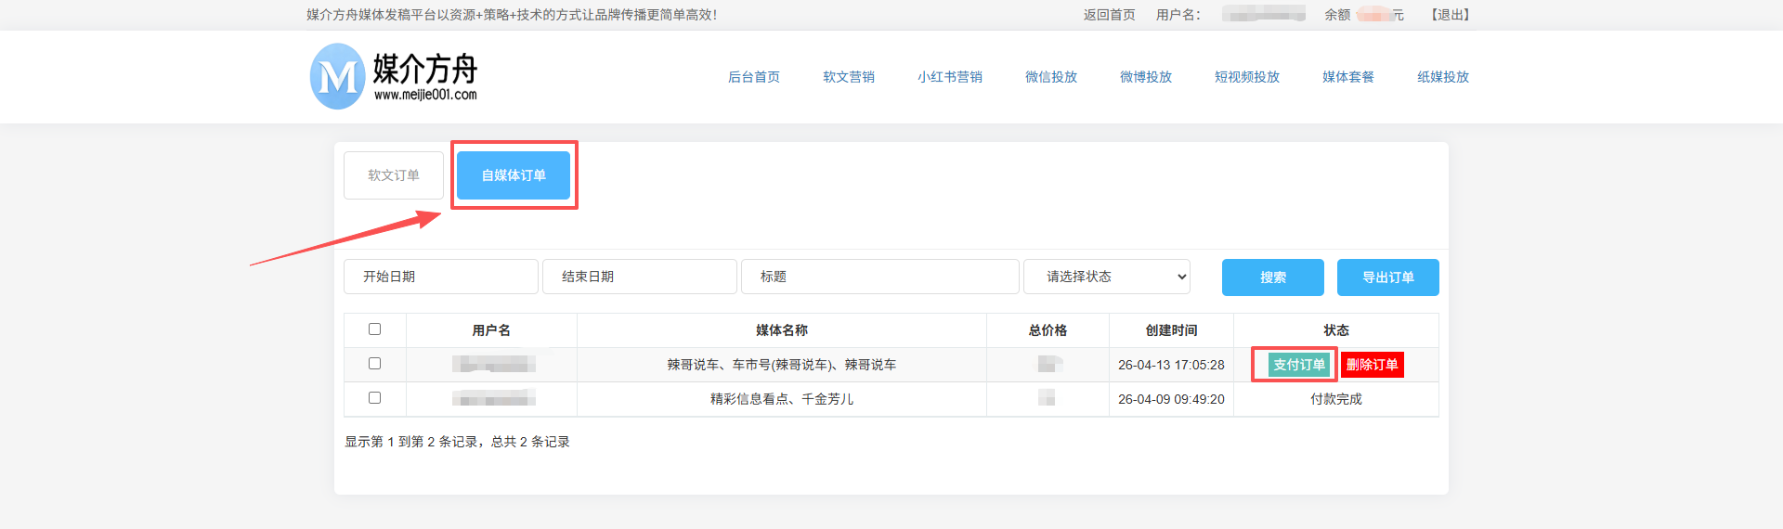The height and width of the screenshot is (529, 1783).
Task: Click the 返回首页 link
Action: click(x=1109, y=15)
